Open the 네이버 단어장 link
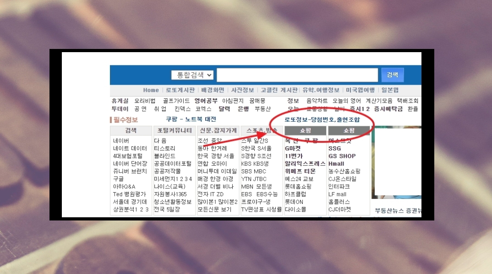The width and height of the screenshot is (492, 274). [x=130, y=163]
